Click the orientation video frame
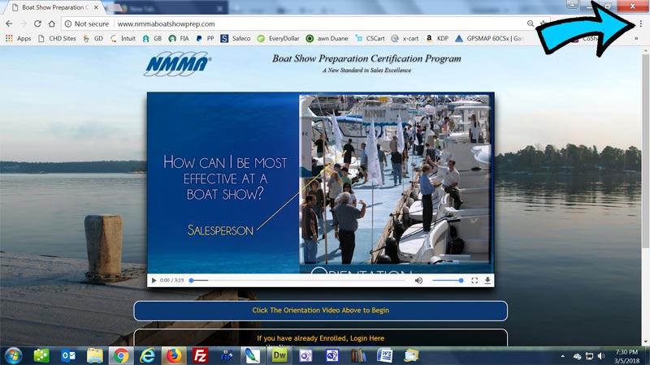 pyautogui.click(x=320, y=182)
